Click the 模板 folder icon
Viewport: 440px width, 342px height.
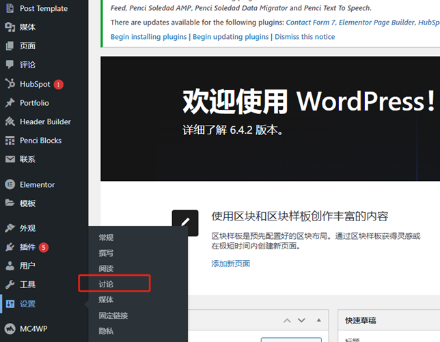tap(10, 203)
